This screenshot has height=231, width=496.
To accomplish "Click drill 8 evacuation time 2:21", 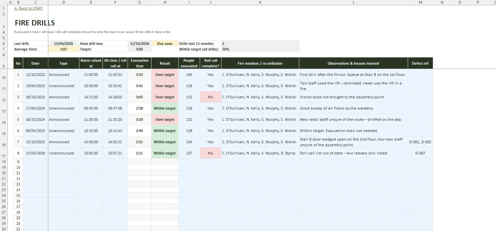I will click(x=140, y=153).
